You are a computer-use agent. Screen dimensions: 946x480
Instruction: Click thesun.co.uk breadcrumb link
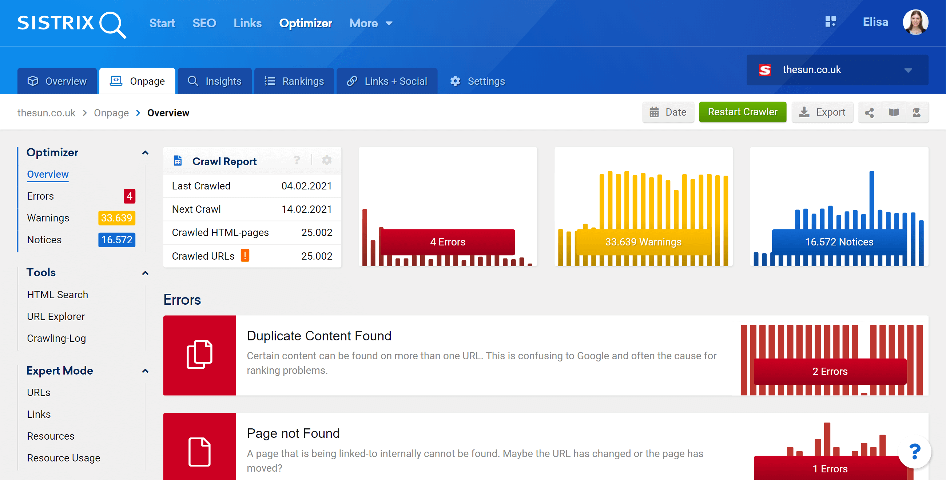click(x=46, y=113)
